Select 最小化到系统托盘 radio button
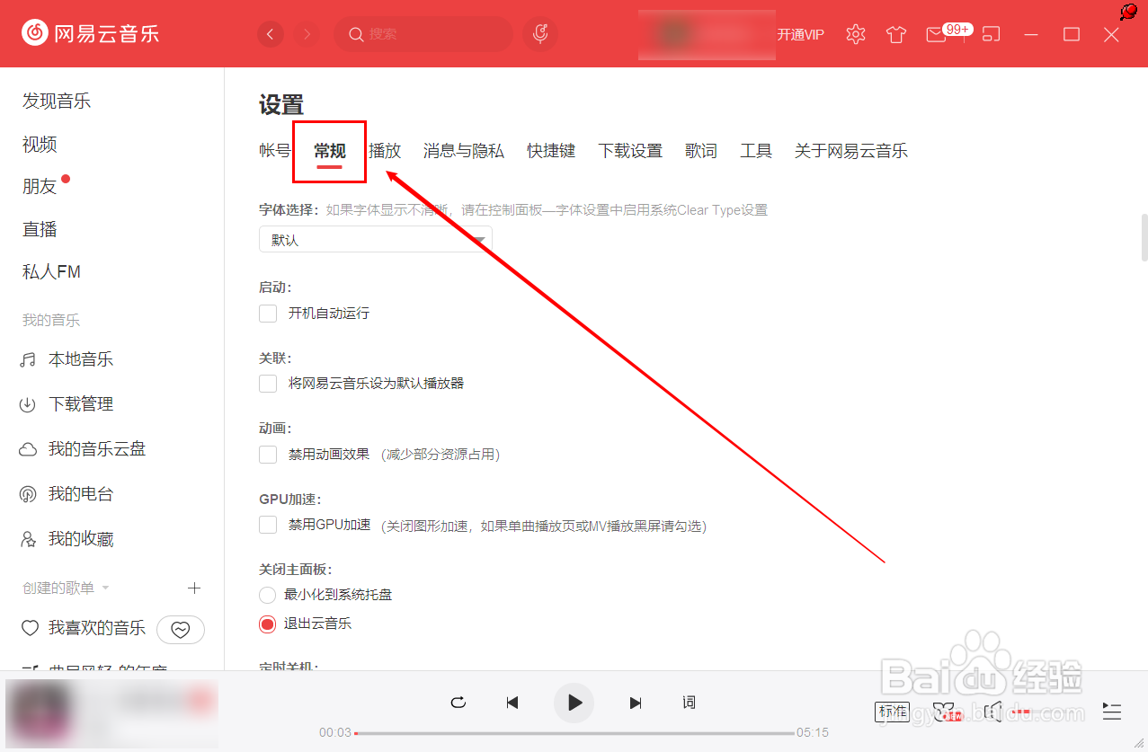Viewport: 1148px width, 752px height. tap(267, 595)
